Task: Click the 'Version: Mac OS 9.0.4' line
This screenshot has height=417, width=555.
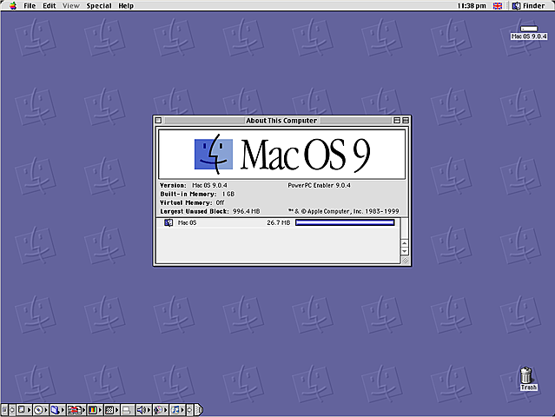Action: [194, 185]
